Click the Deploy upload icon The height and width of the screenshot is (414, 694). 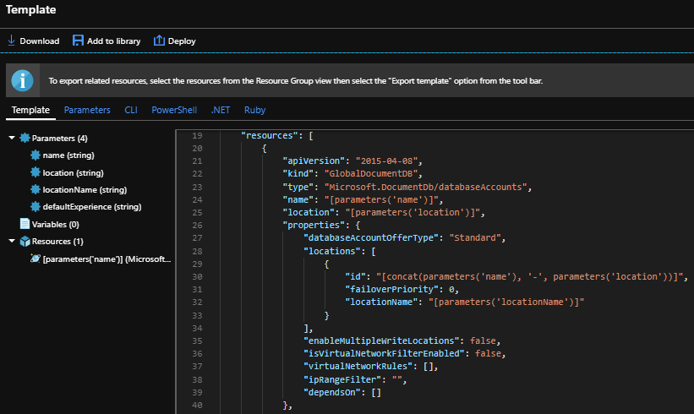(159, 41)
